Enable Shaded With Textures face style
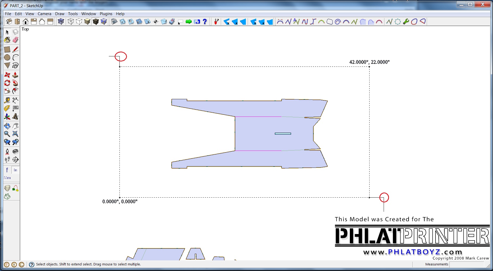 pos(96,22)
